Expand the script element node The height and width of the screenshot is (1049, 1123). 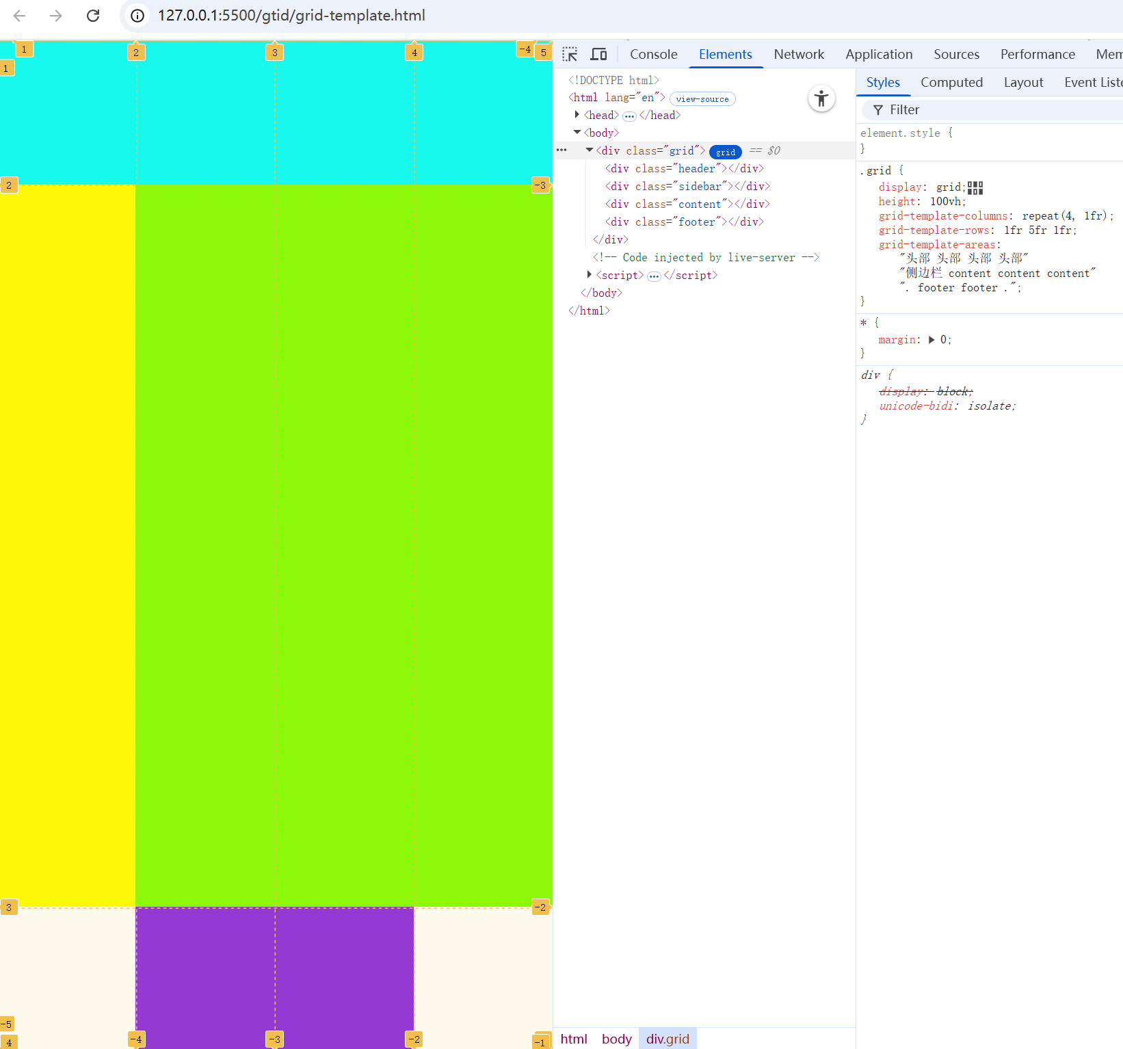(590, 275)
